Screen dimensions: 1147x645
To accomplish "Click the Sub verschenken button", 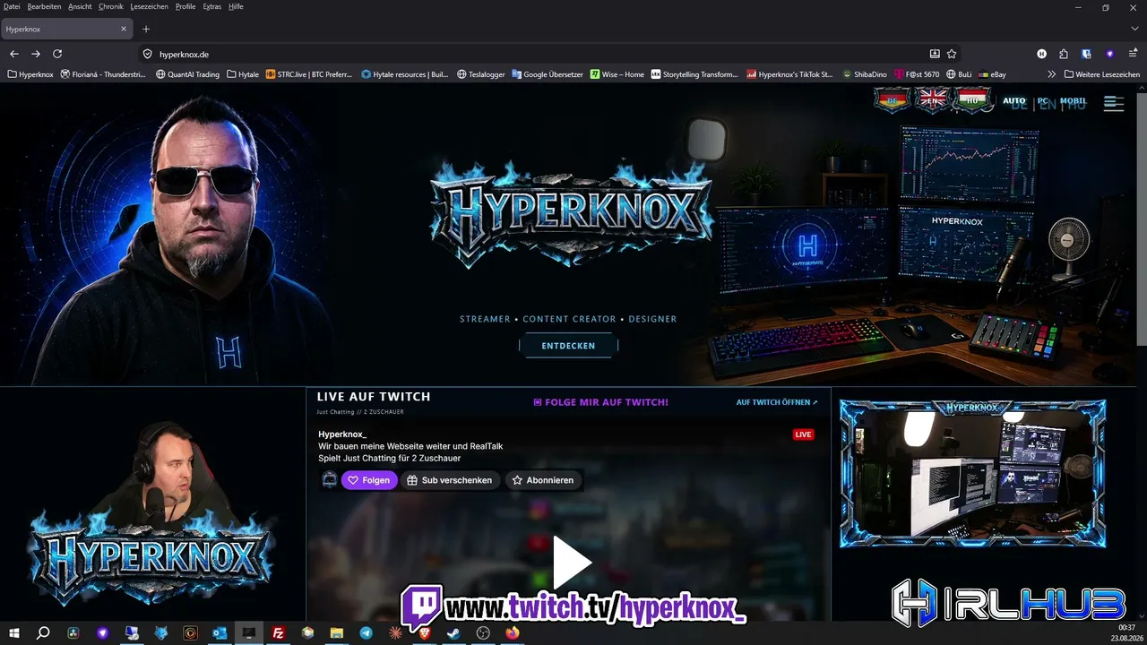I will (450, 480).
